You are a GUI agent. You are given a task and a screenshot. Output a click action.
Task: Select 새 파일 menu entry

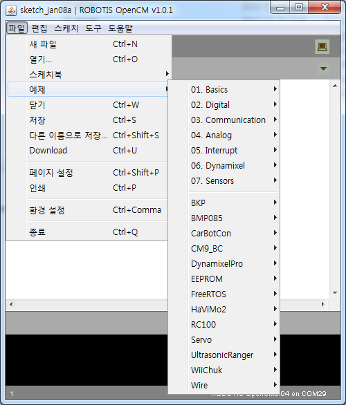point(88,44)
